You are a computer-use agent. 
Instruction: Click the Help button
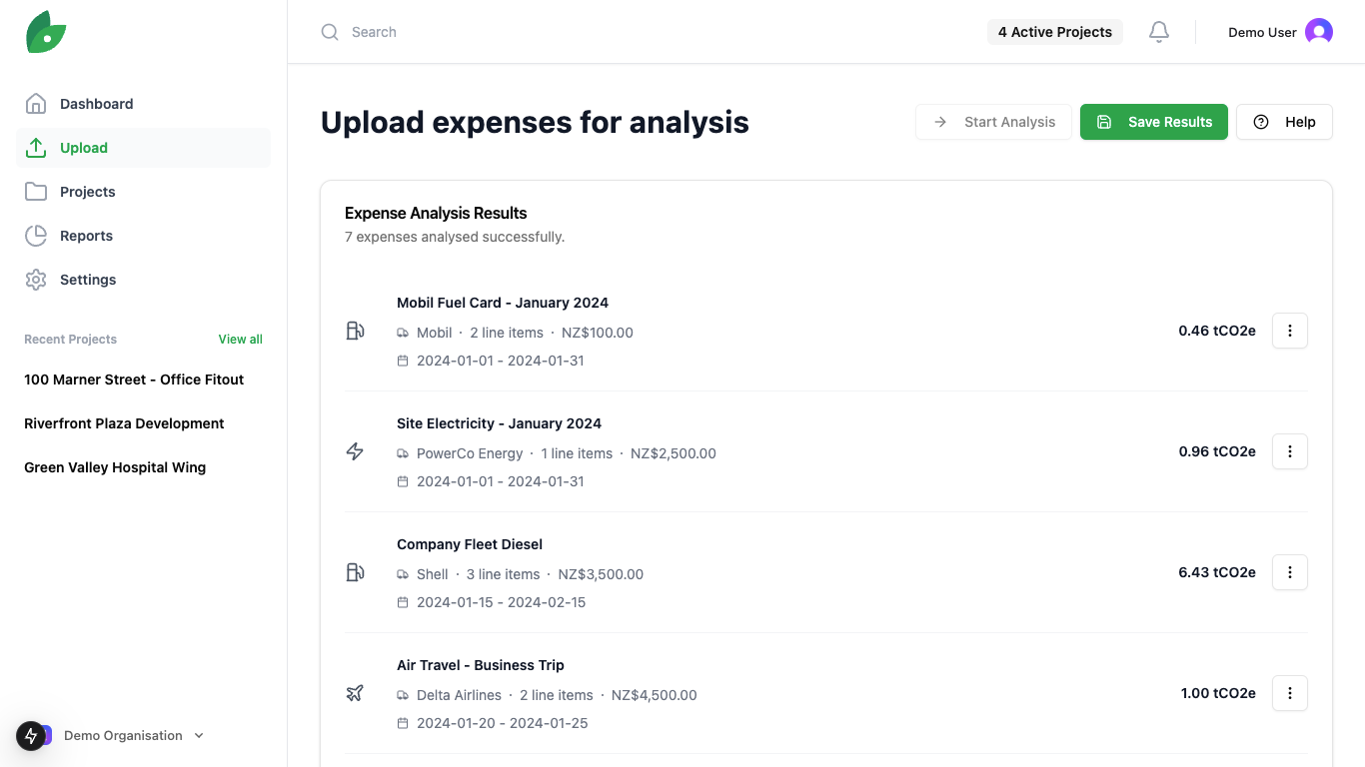[x=1284, y=122]
